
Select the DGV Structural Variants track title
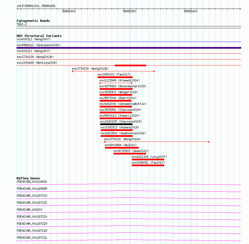click(39, 36)
